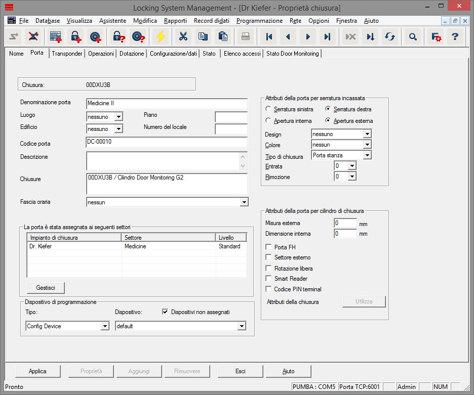Open the Luogo dropdown

tap(118, 117)
